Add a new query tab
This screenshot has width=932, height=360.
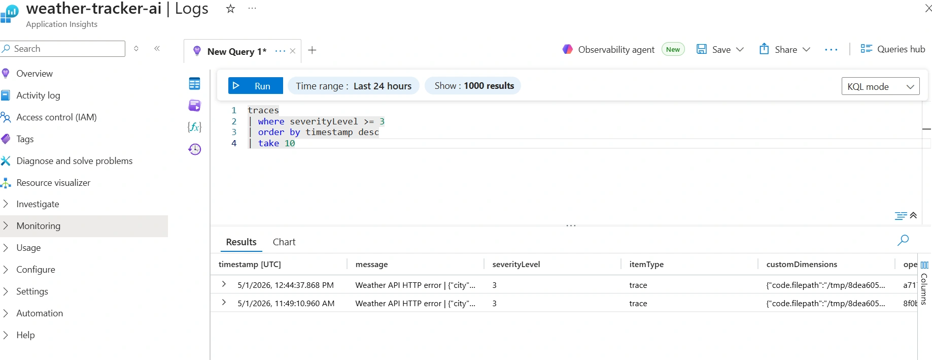(312, 50)
